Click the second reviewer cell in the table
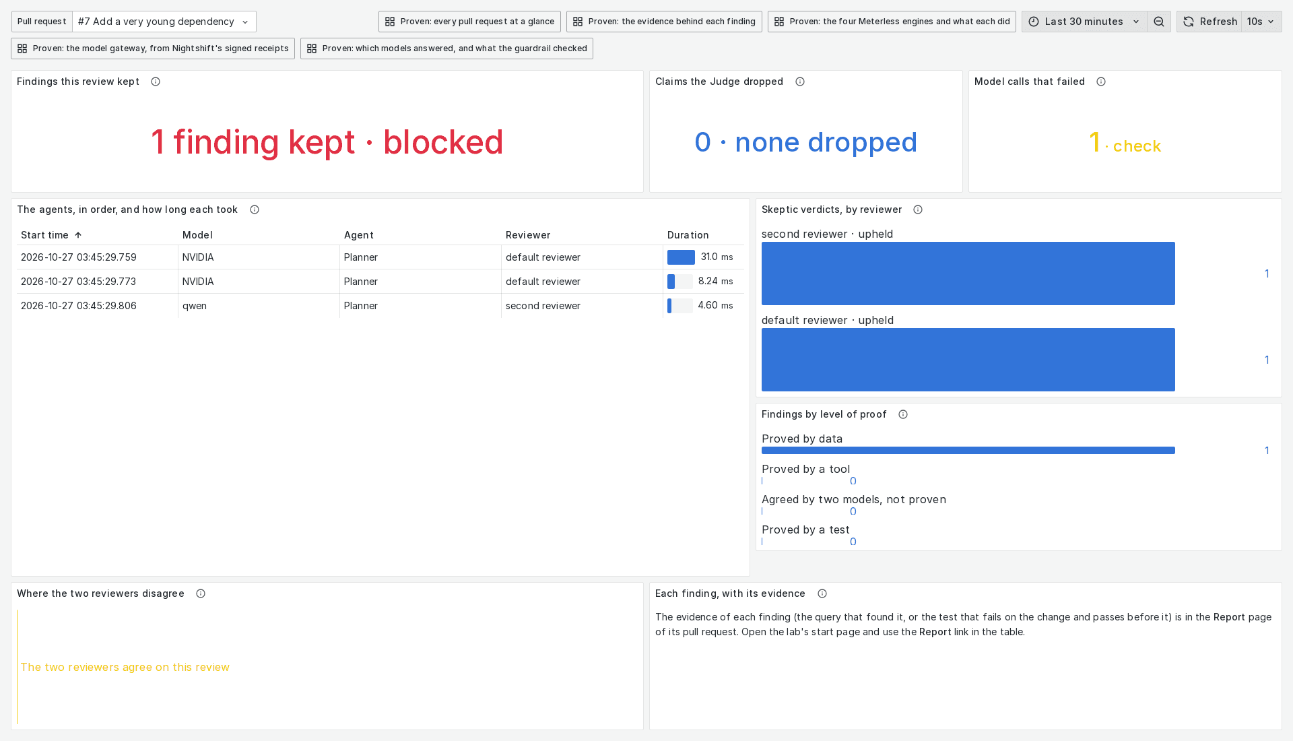This screenshot has width=1293, height=741. pos(582,306)
